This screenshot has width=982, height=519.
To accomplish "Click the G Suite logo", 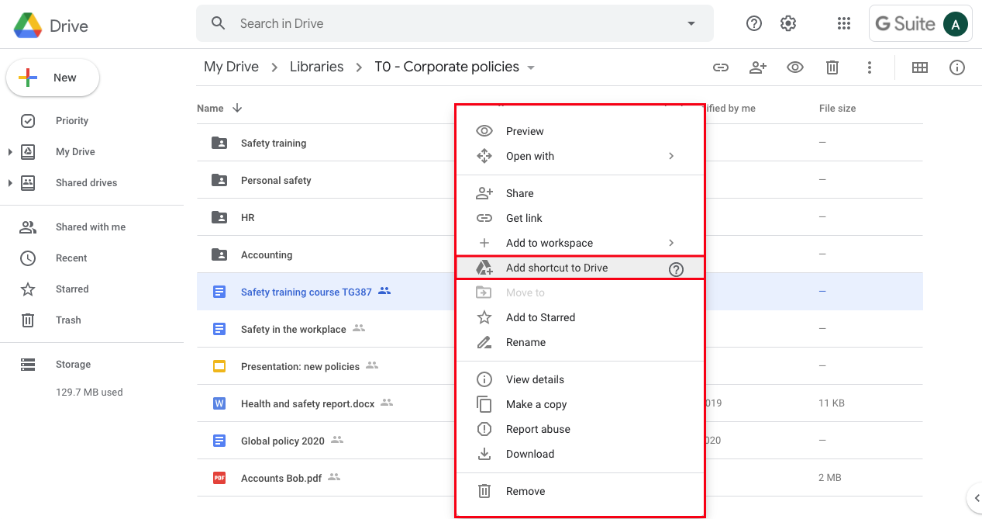I will [x=905, y=24].
